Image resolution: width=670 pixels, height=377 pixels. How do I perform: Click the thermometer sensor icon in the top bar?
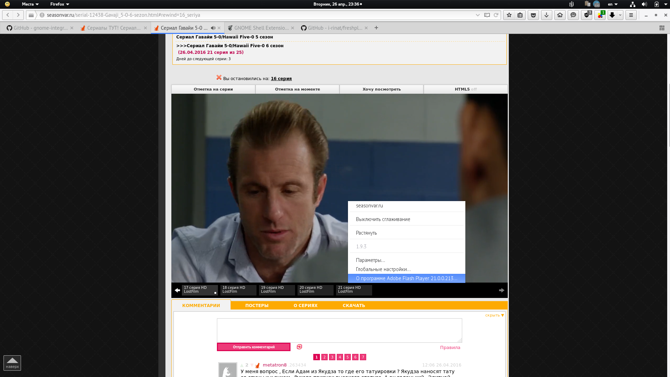pos(572,4)
